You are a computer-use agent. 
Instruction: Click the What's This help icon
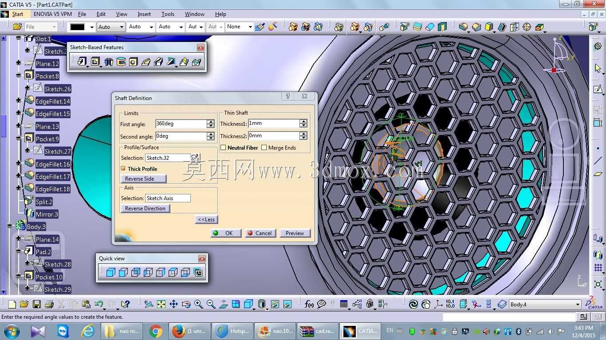125,304
